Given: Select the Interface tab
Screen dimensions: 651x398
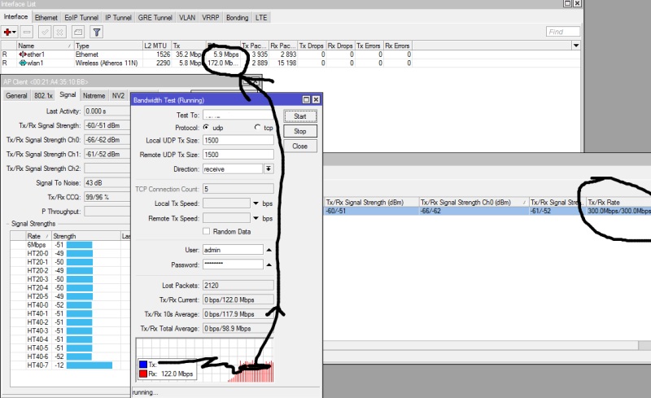Looking at the screenshot, I should (15, 16).
